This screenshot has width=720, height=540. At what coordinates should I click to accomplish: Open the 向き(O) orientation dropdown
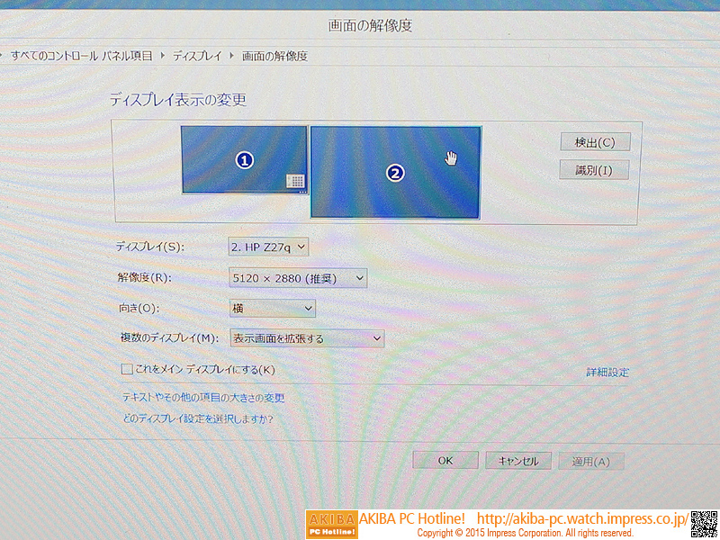tap(273, 309)
